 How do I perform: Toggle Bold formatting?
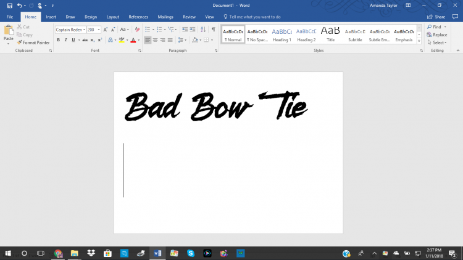click(58, 40)
